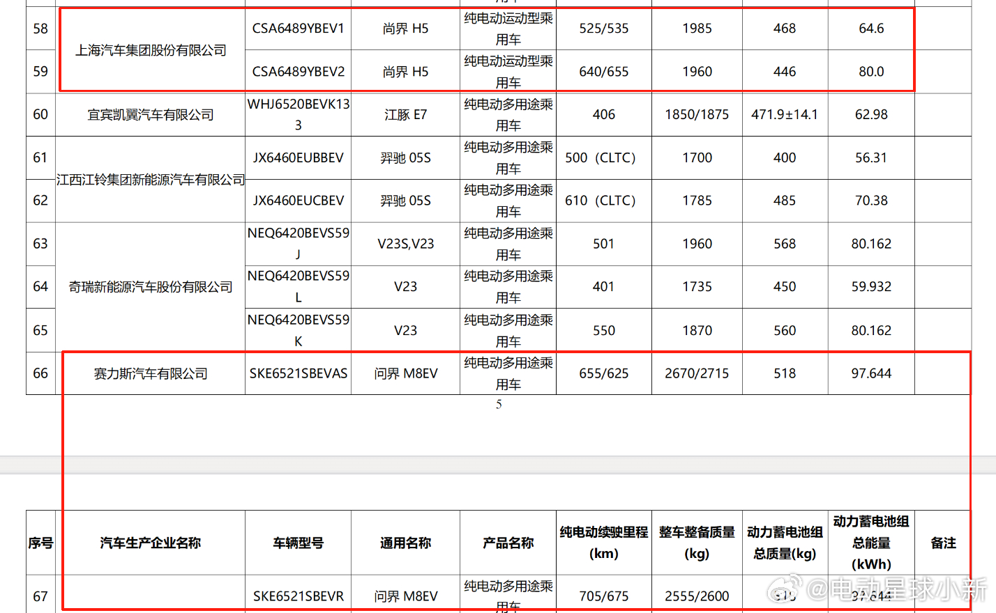
Task: Click the 备注 column header
Action: 943,543
